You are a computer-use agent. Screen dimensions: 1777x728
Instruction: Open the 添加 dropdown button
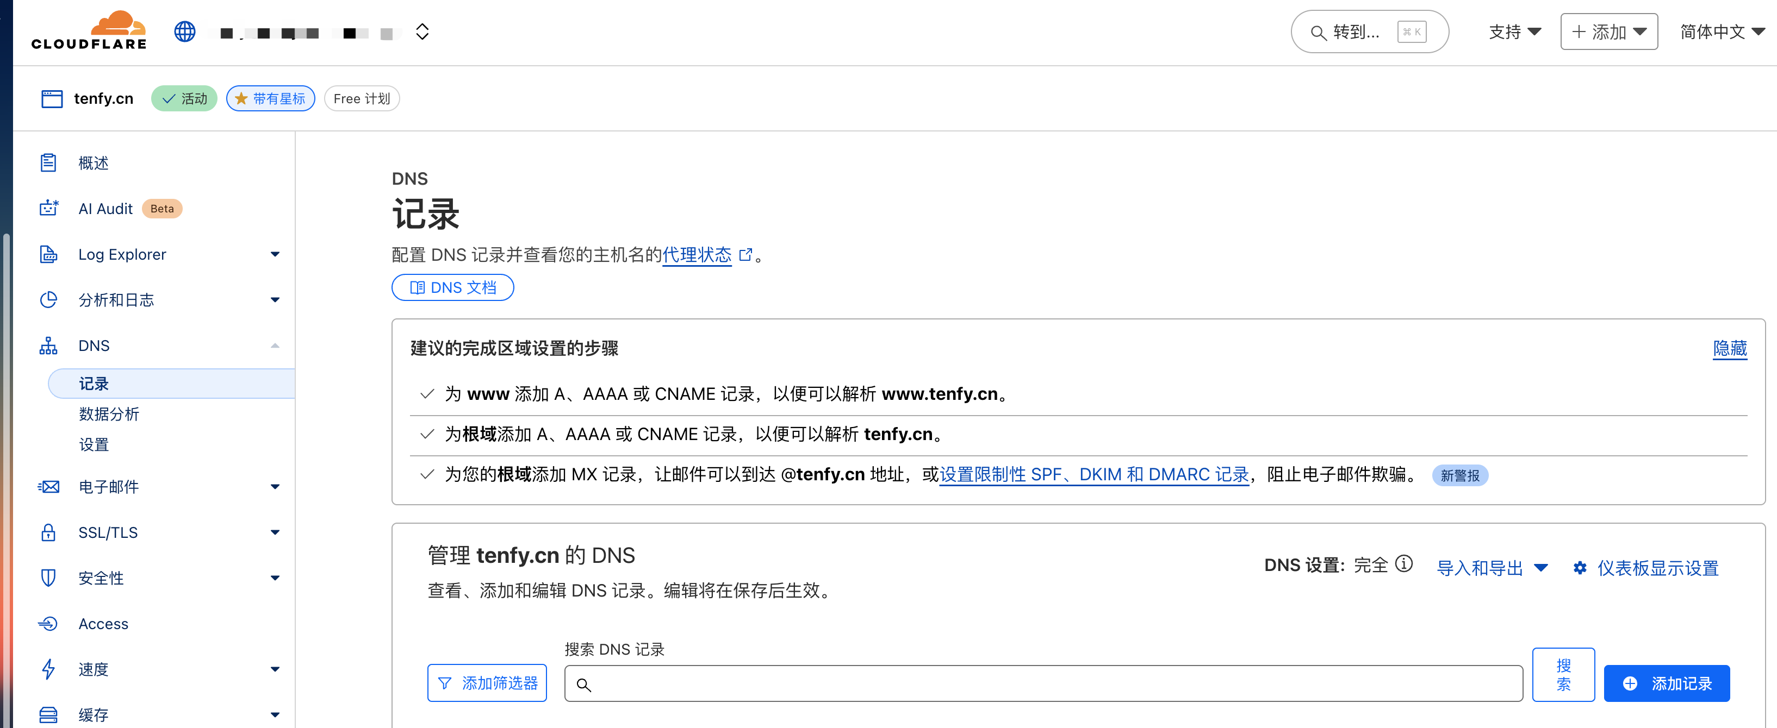(1608, 32)
